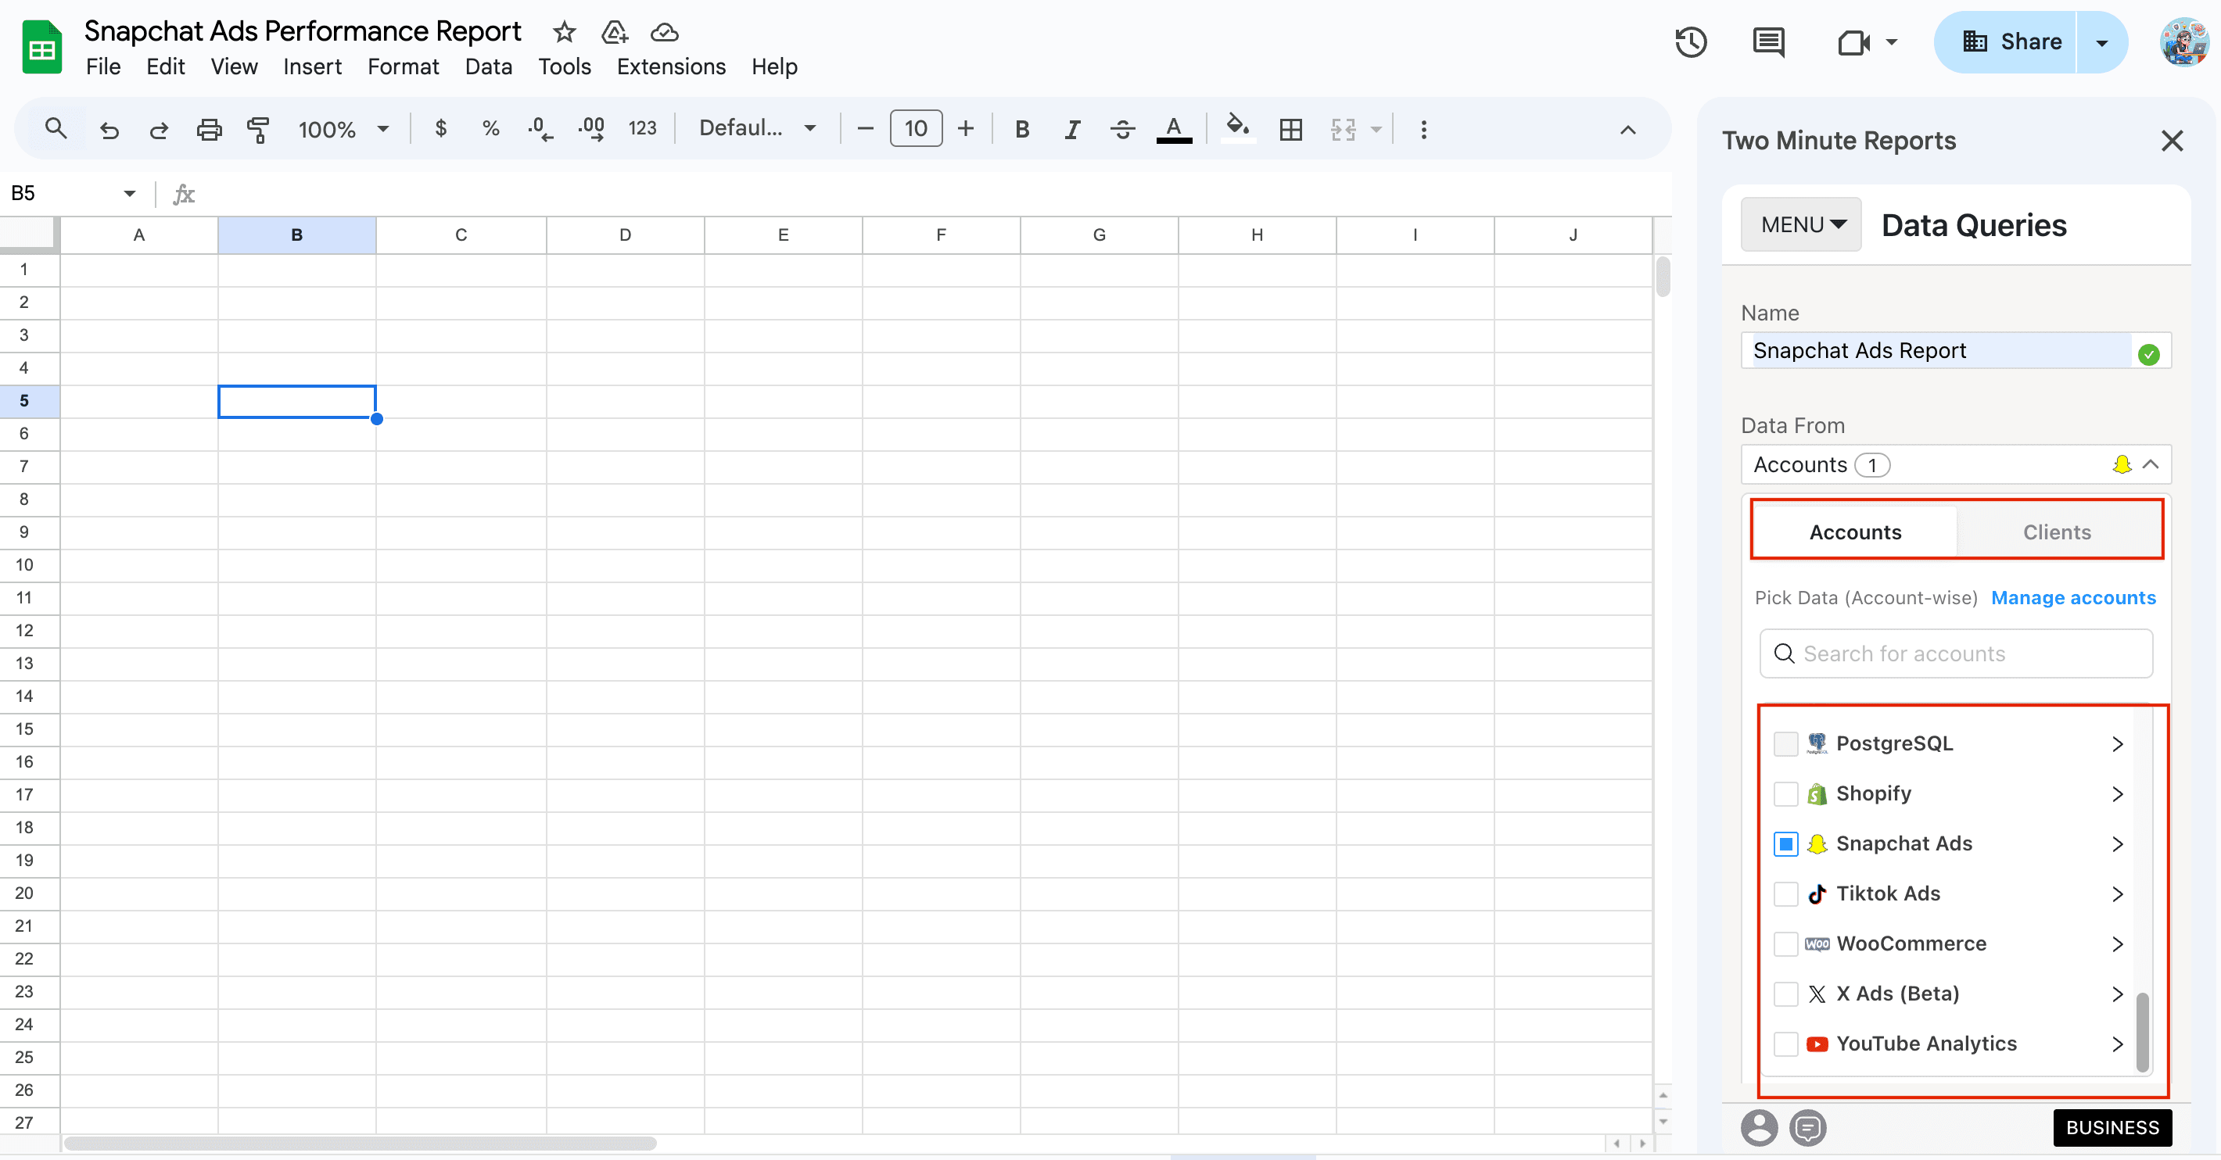Screen dimensions: 2221x1160
Task: Expand the YouTube Analytics accounts chevron
Action: (x=2118, y=1044)
